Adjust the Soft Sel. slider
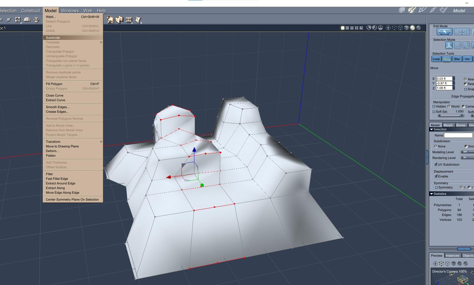 pyautogui.click(x=451, y=116)
